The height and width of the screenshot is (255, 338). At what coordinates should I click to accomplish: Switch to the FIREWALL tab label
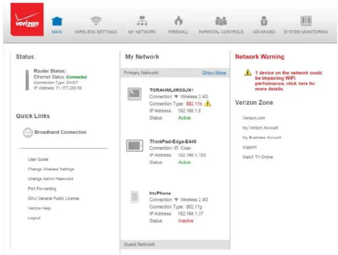coord(178,32)
